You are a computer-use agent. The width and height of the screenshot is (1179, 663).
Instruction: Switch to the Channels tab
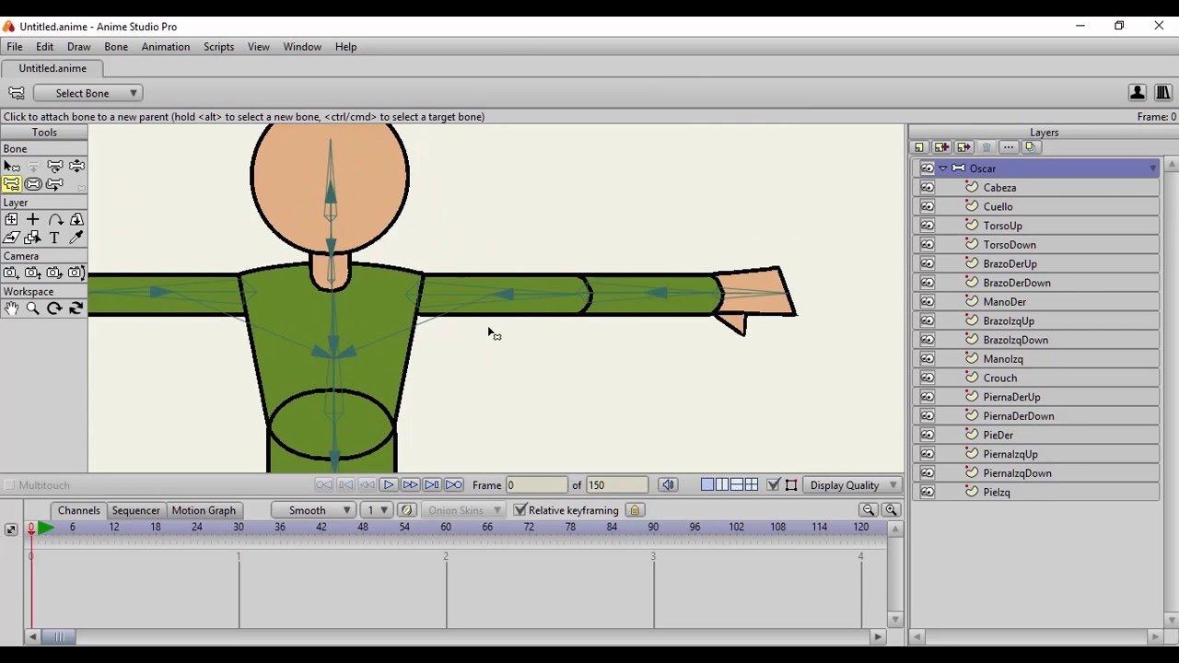click(x=78, y=510)
